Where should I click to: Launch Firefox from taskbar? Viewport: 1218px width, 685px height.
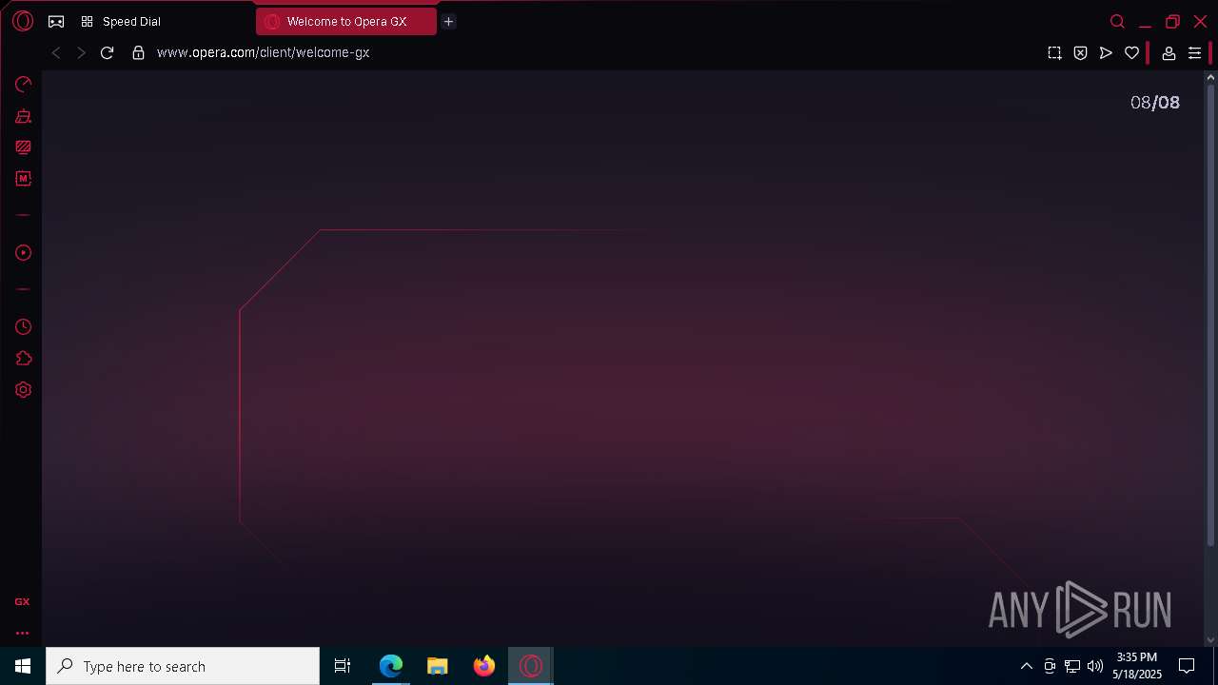coord(484,666)
